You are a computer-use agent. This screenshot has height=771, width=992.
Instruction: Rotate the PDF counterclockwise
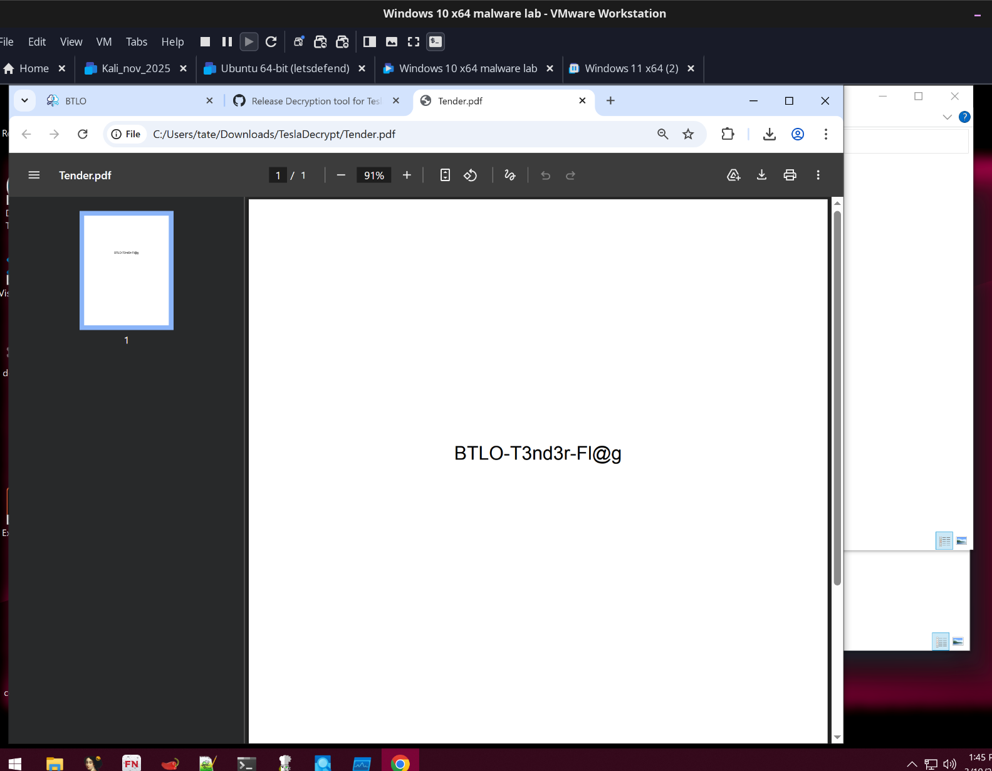click(470, 176)
